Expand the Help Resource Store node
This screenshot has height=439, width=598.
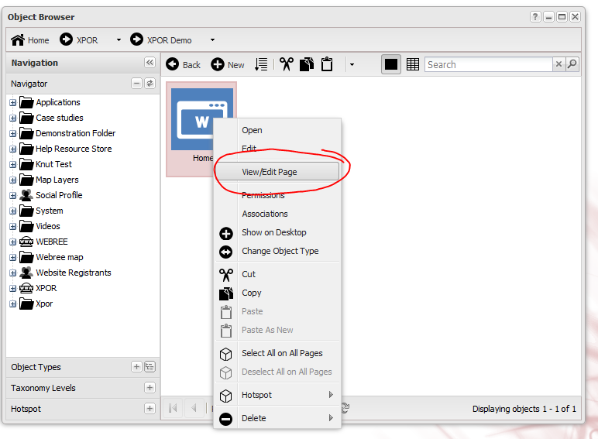pos(13,149)
